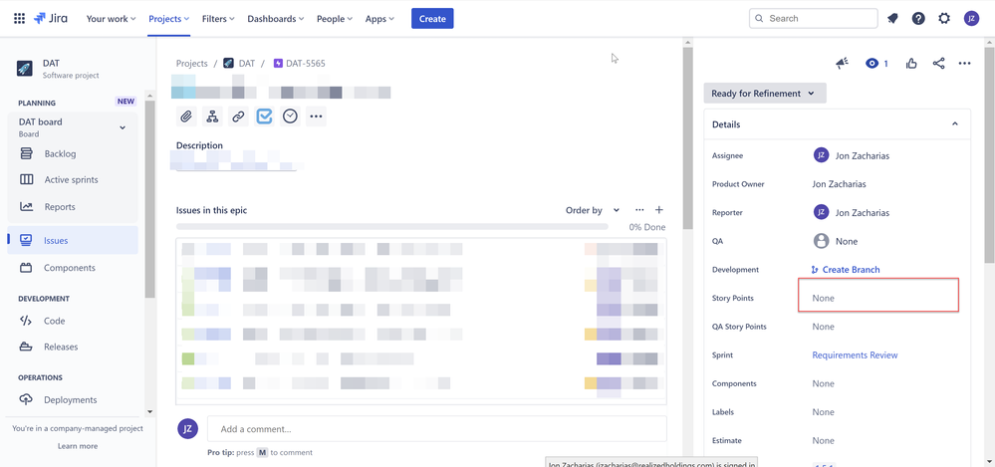Screen dimensions: 995x467
Task: Open the Order by dropdown
Action: tap(592, 210)
